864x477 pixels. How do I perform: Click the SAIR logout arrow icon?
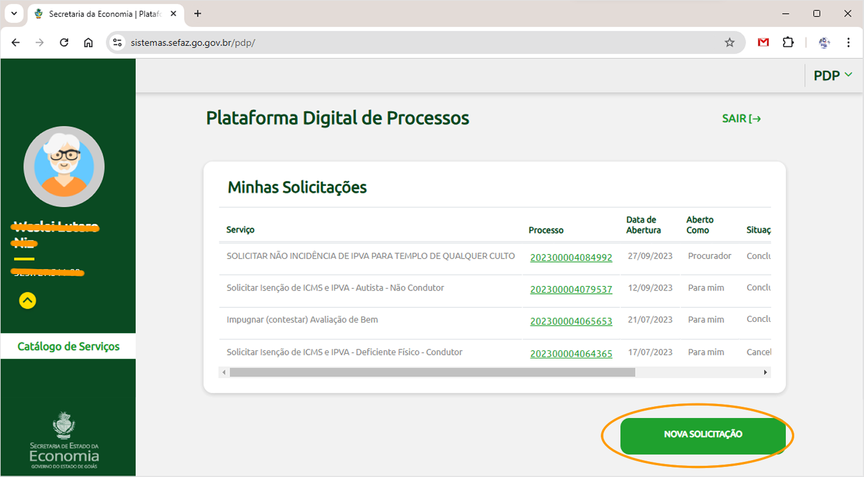[x=756, y=118]
